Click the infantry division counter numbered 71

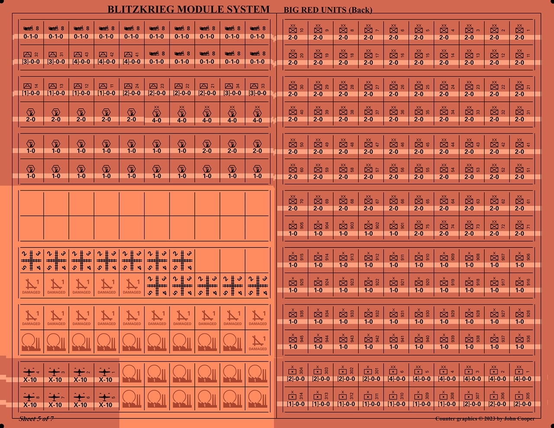tap(522, 228)
